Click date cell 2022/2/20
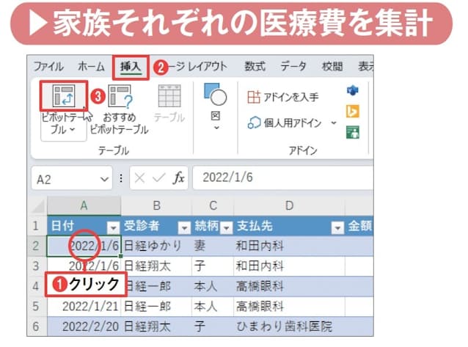This screenshot has height=347, width=468. 84,326
